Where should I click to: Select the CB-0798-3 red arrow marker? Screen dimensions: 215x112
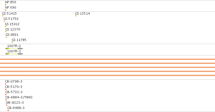[x=6, y=84]
